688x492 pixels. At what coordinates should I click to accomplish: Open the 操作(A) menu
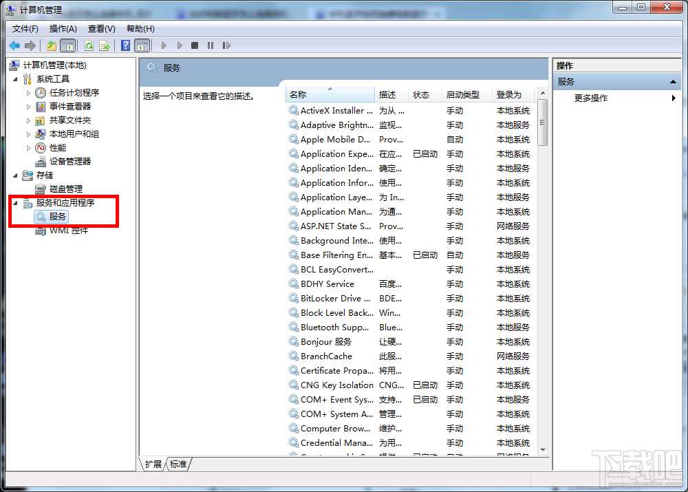click(63, 28)
